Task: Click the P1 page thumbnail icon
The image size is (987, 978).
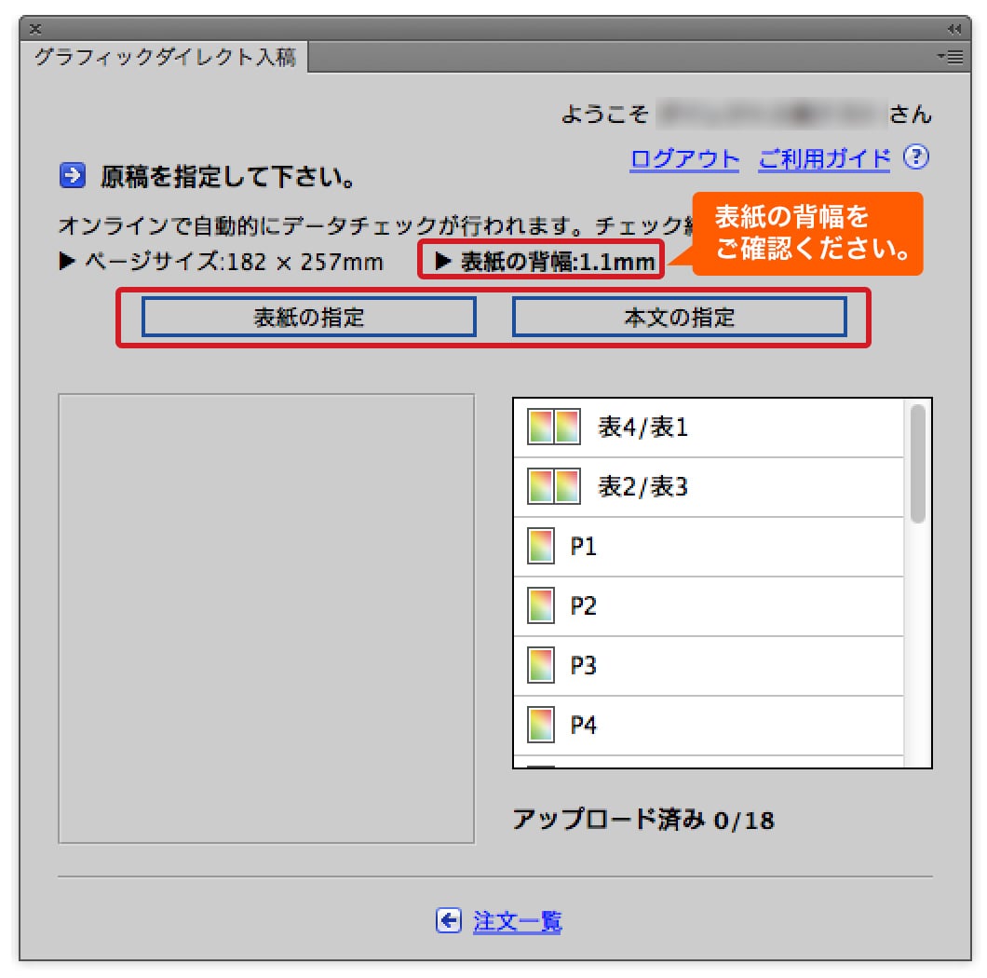Action: (541, 547)
